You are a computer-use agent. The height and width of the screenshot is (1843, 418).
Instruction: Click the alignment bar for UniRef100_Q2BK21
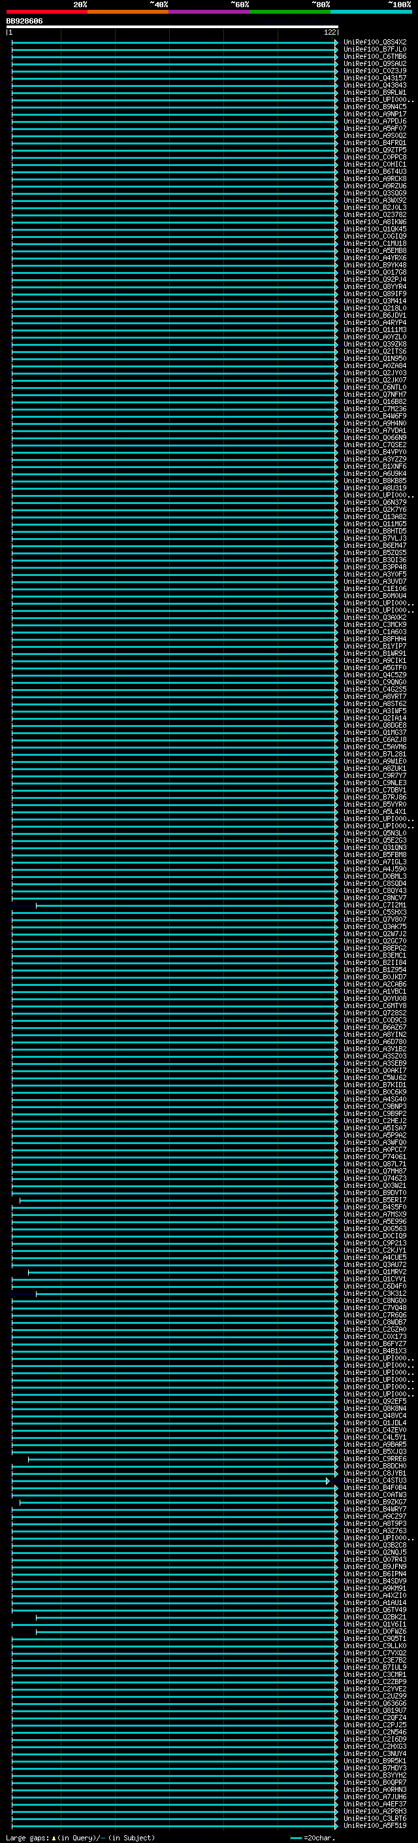(187, 1617)
